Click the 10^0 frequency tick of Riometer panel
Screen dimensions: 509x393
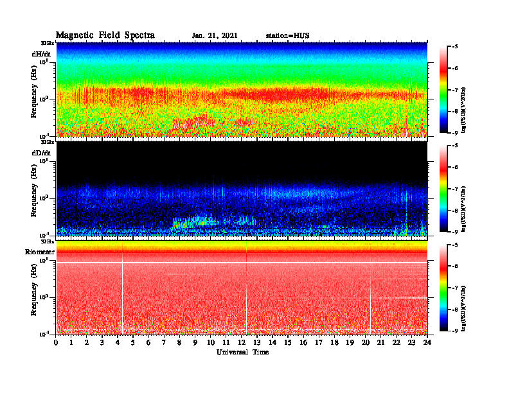(44, 297)
